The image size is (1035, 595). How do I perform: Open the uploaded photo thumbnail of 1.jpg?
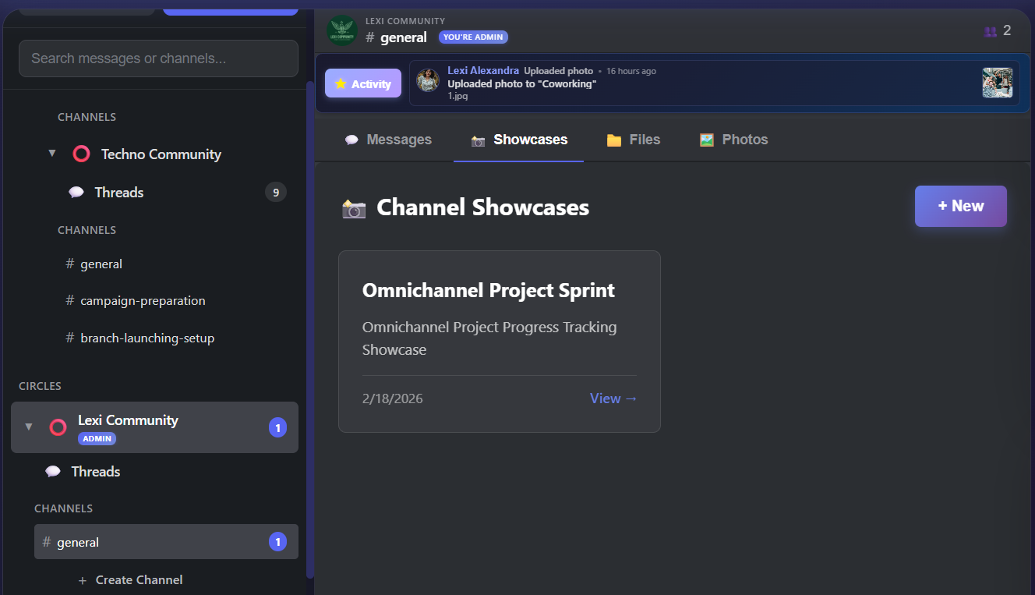(998, 83)
